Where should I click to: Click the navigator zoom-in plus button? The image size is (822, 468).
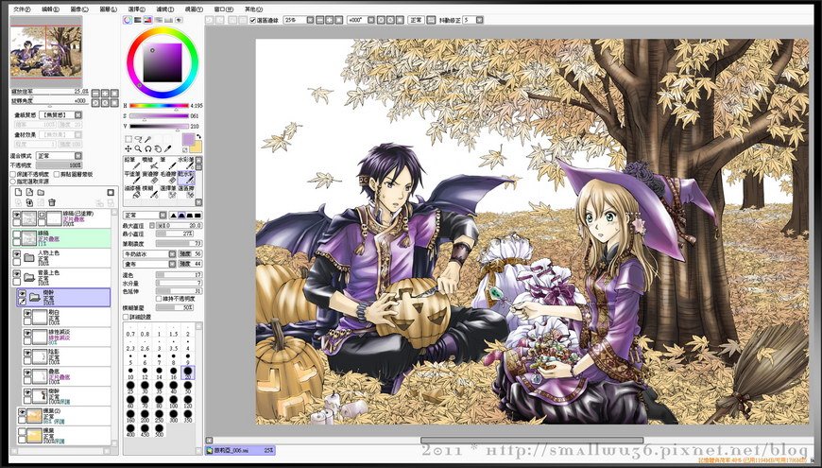105,93
